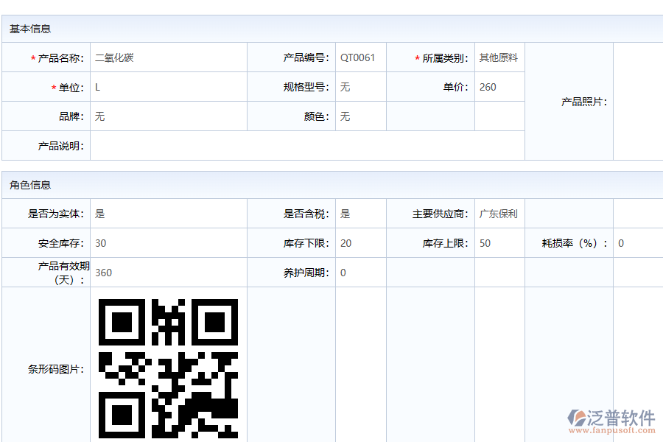Select the 产品编号 value QT0061
The height and width of the screenshot is (442, 663).
[357, 57]
